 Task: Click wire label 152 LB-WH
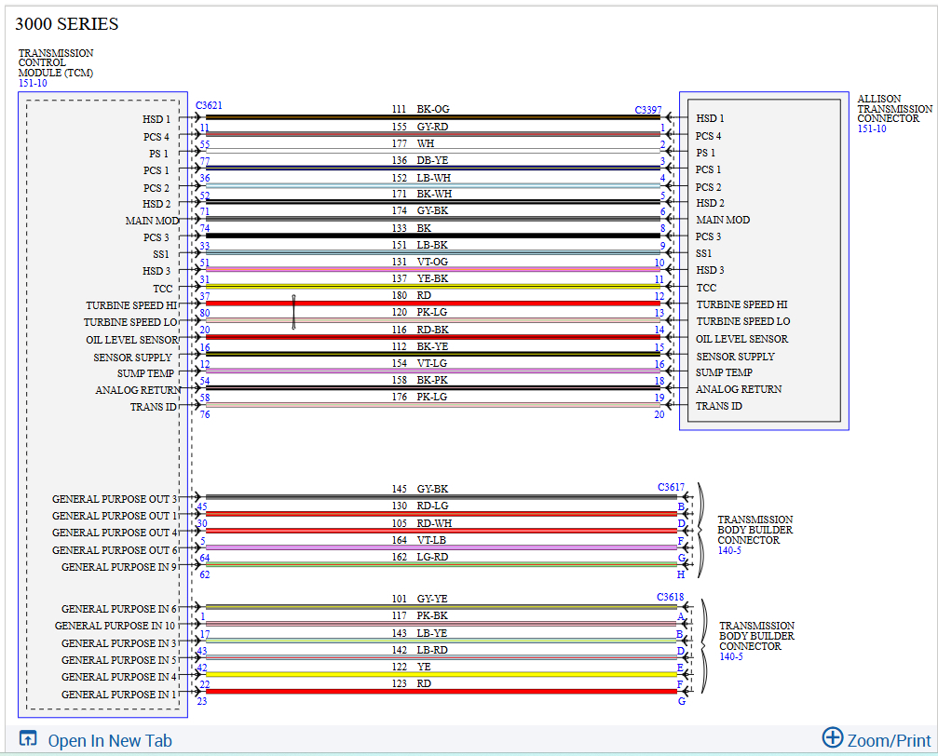(421, 178)
